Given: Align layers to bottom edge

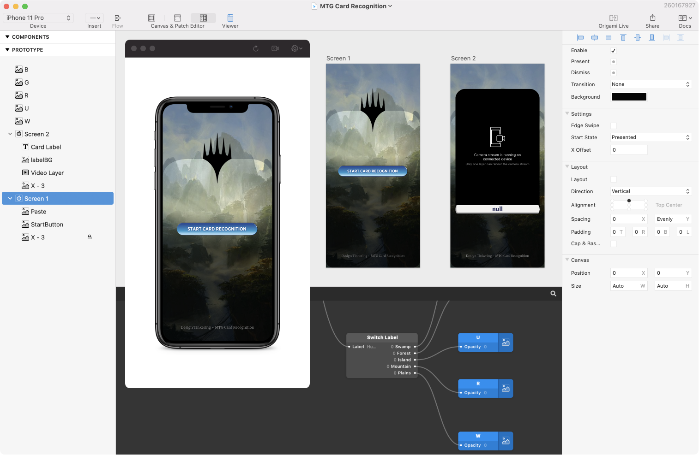Looking at the screenshot, I should [652, 38].
